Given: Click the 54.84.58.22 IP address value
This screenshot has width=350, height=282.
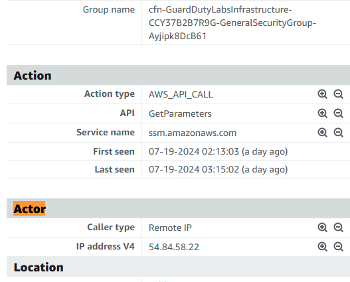Looking at the screenshot, I should pyautogui.click(x=174, y=247).
